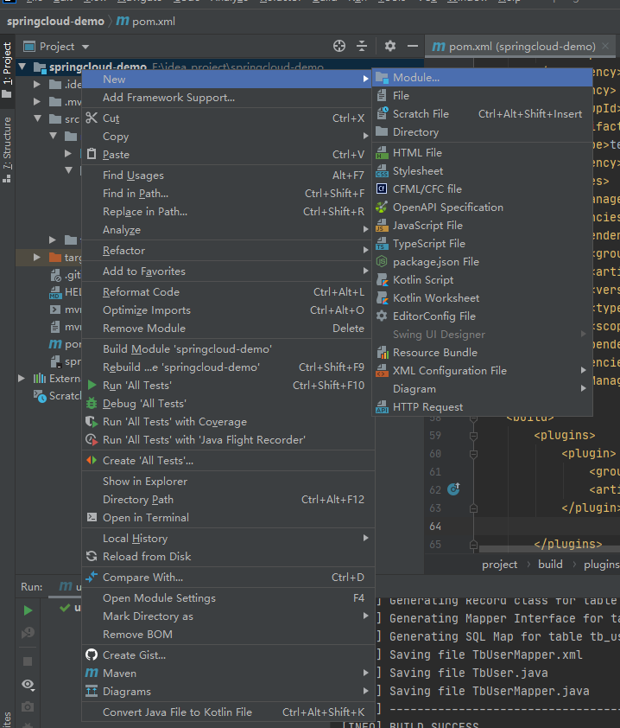Image resolution: width=620 pixels, height=728 pixels.
Task: Select Show in Explorer entry
Action: point(228,481)
